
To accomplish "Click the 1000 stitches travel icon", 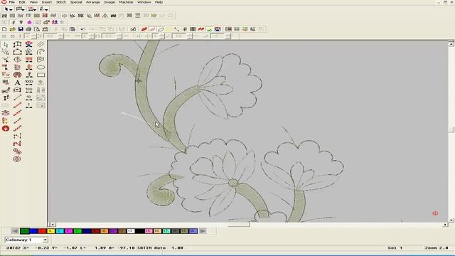I will click(29, 82).
